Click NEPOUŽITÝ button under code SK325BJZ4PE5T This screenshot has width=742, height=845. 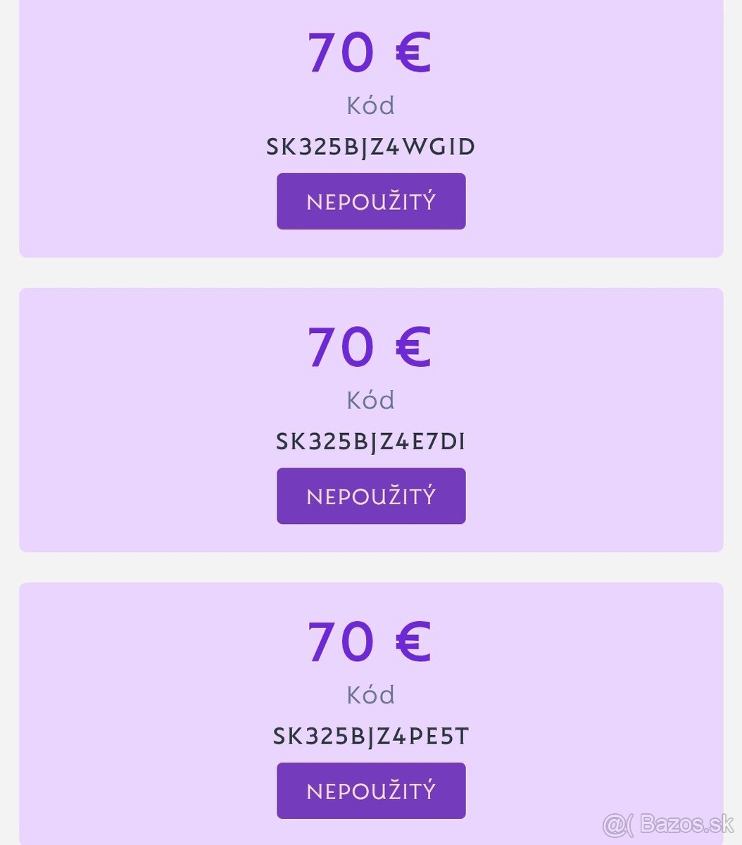[371, 791]
